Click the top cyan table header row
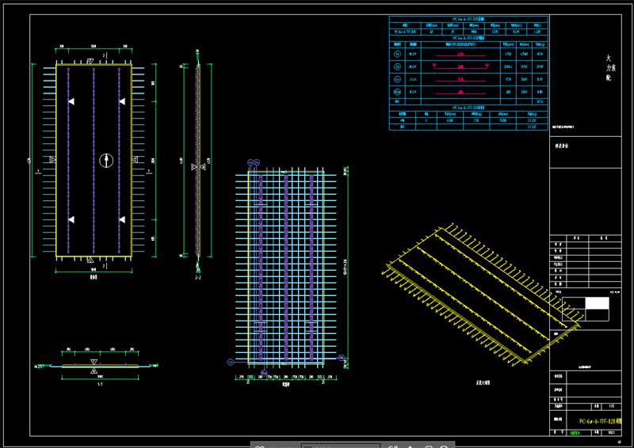Screen dimensions: 634x448 pos(468,19)
